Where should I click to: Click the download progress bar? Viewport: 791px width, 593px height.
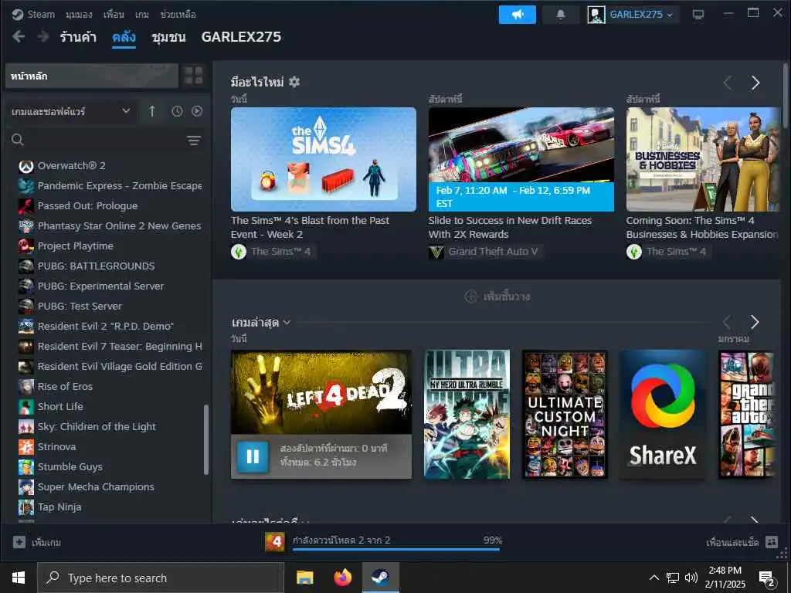coord(396,549)
